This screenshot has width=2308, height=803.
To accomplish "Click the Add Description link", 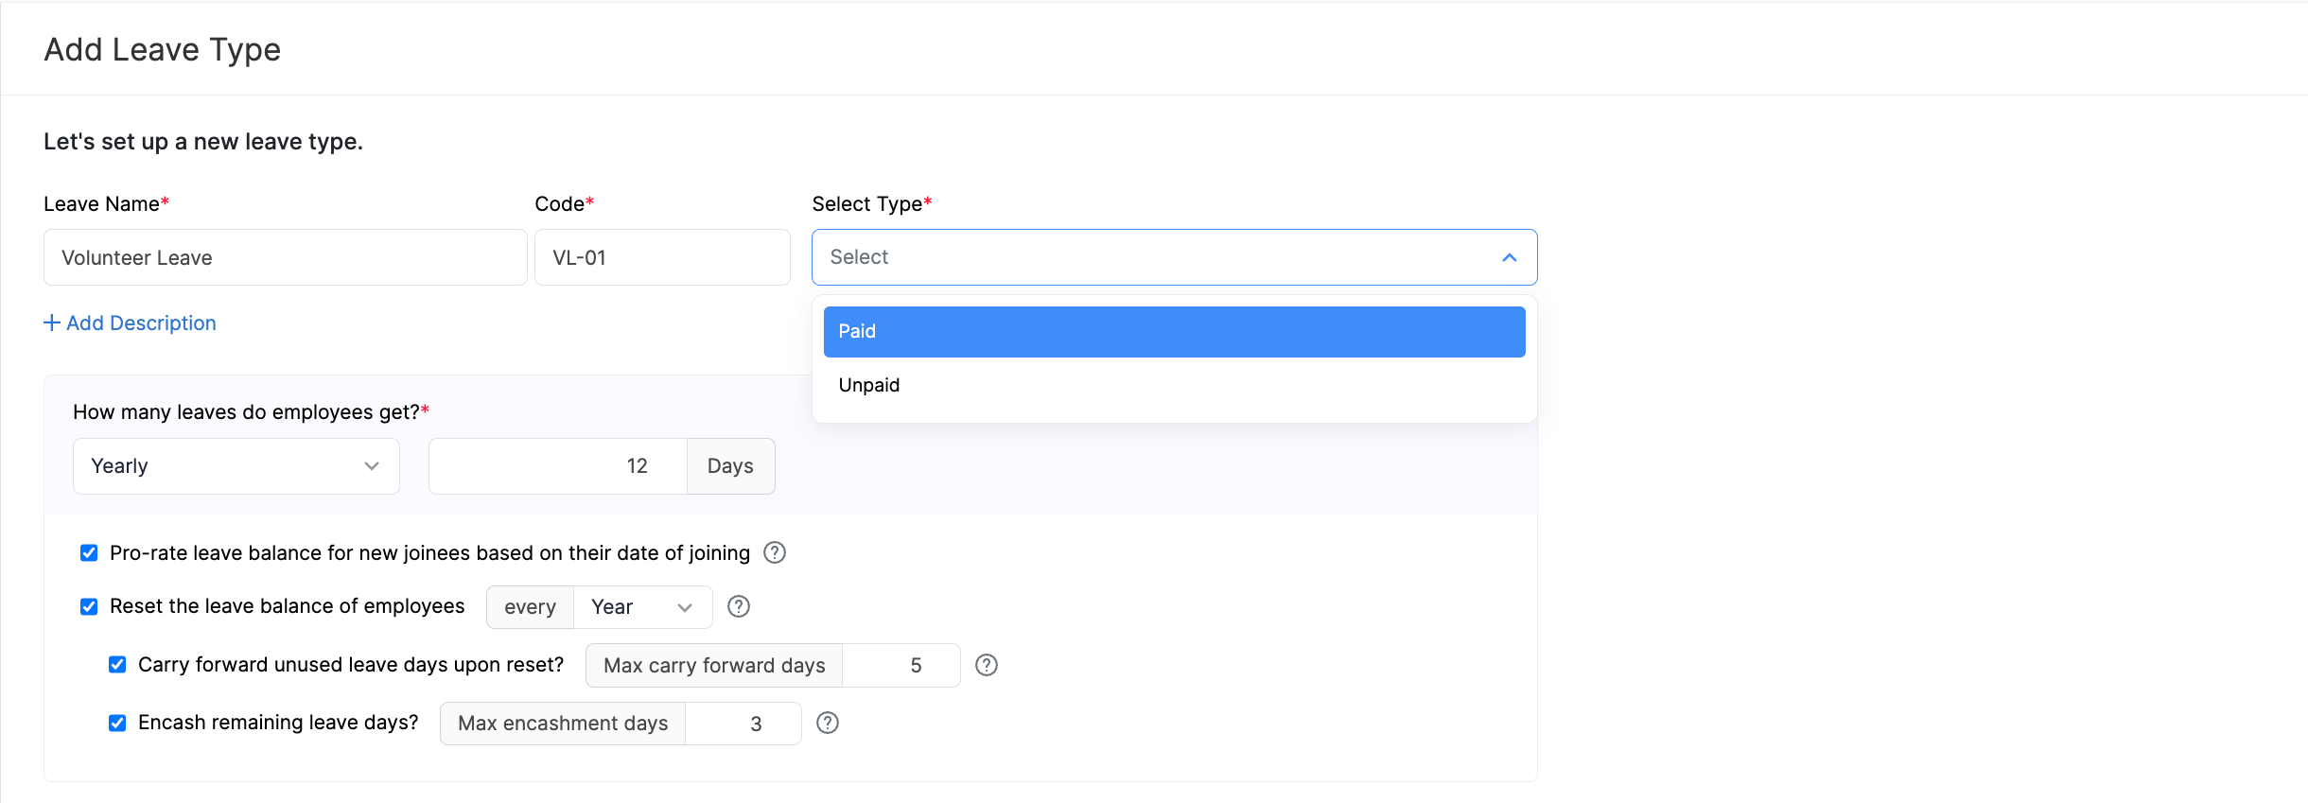I will click(x=141, y=323).
